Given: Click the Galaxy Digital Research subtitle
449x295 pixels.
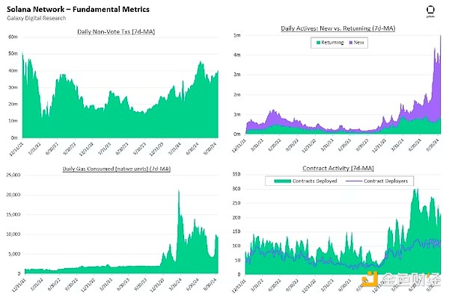Looking at the screenshot, I should click(x=37, y=18).
